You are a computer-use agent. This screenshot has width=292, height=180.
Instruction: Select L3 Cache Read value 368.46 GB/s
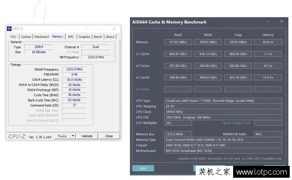(x=178, y=77)
